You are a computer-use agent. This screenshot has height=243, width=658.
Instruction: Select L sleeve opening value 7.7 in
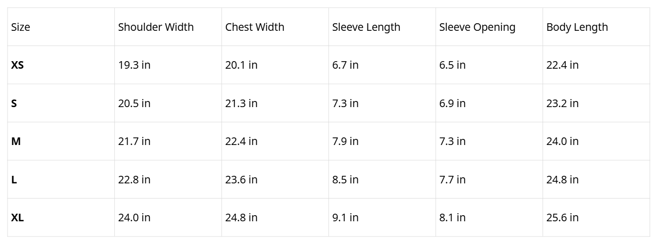pos(452,180)
